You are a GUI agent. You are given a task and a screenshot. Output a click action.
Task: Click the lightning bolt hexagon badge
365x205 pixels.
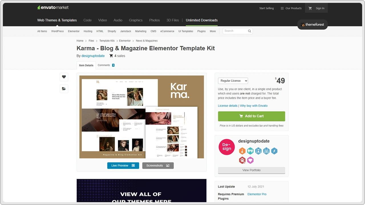(x=274, y=151)
